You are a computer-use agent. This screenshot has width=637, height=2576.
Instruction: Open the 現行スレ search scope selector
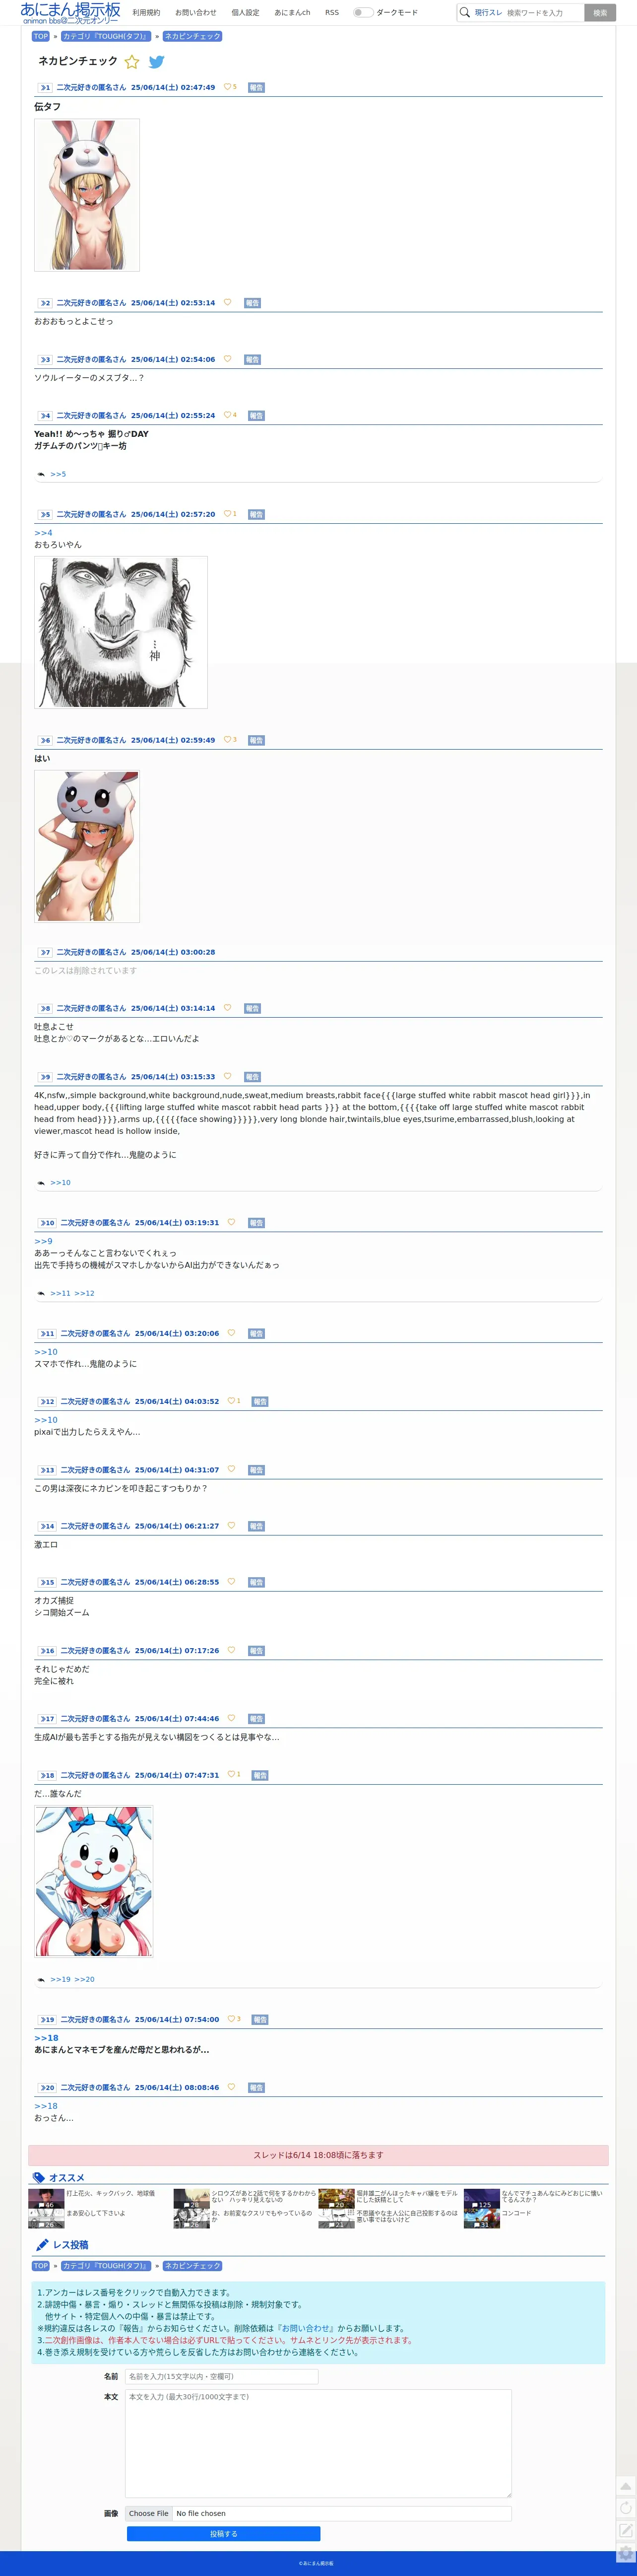coord(488,13)
